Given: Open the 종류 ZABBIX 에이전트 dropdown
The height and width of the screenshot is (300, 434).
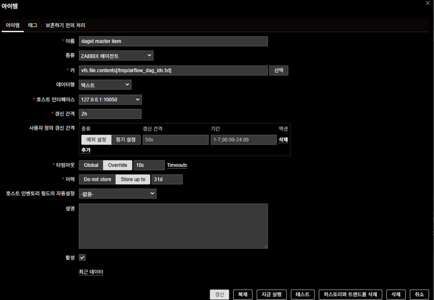Looking at the screenshot, I should tap(116, 56).
